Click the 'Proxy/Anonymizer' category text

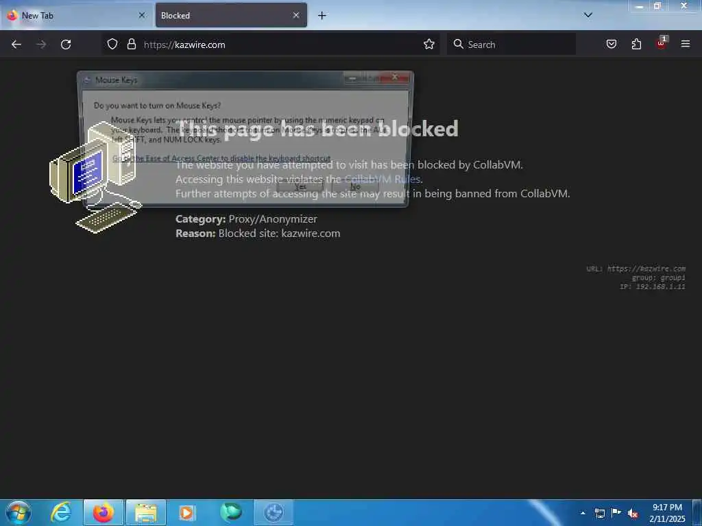coord(273,219)
